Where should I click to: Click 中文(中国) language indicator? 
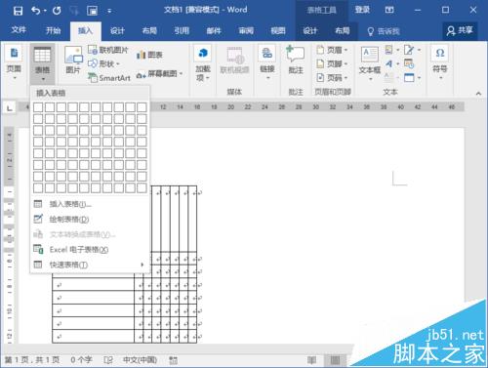[x=140, y=360]
